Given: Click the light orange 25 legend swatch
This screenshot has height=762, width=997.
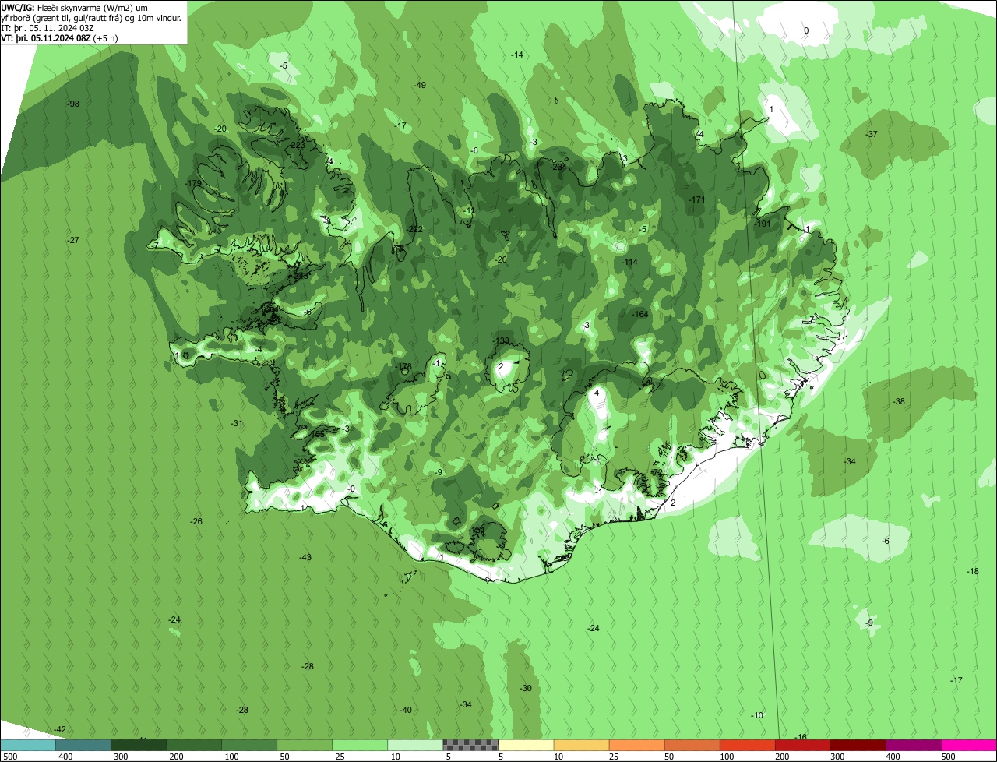Looking at the screenshot, I should coord(636,746).
